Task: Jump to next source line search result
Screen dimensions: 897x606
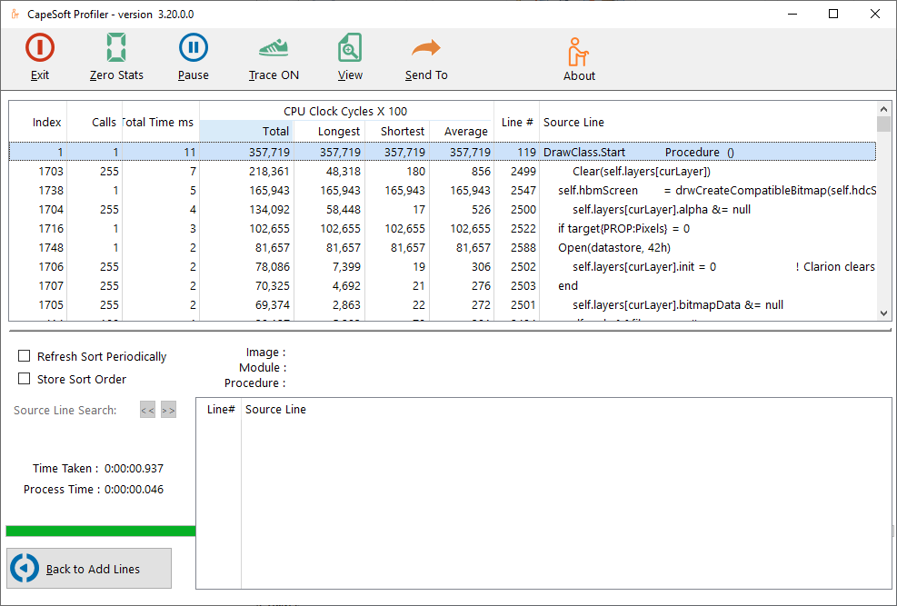Action: [168, 411]
